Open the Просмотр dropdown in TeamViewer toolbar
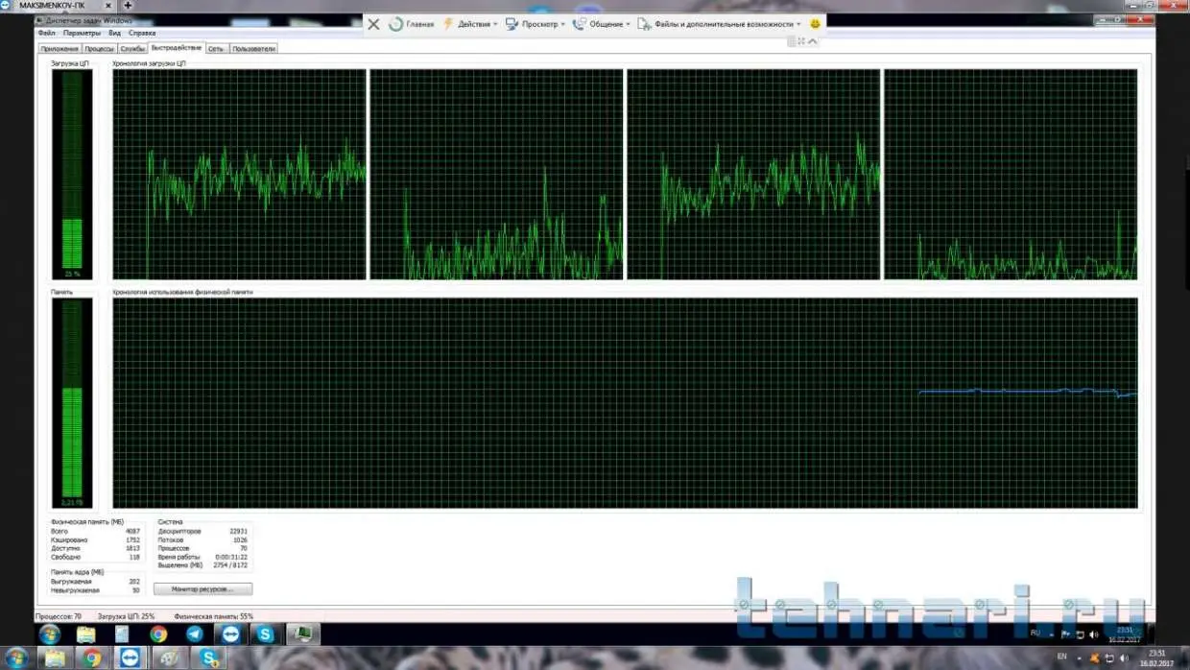 coord(535,24)
